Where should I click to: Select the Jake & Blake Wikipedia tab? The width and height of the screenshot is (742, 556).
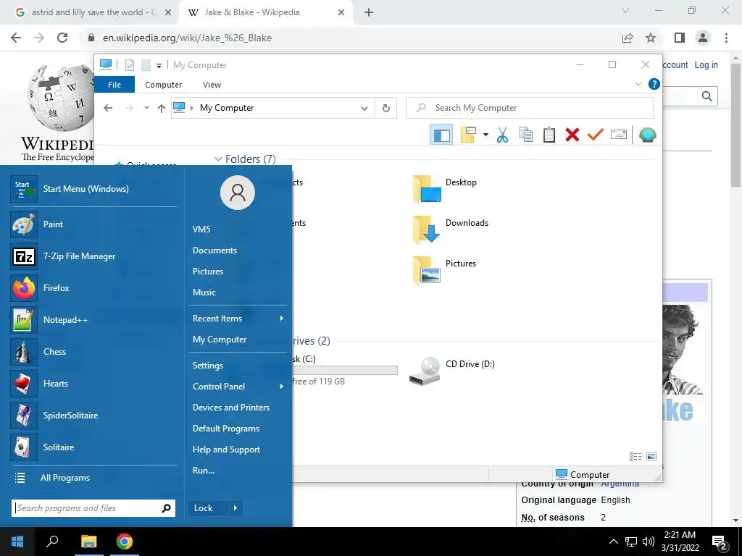[x=266, y=12]
